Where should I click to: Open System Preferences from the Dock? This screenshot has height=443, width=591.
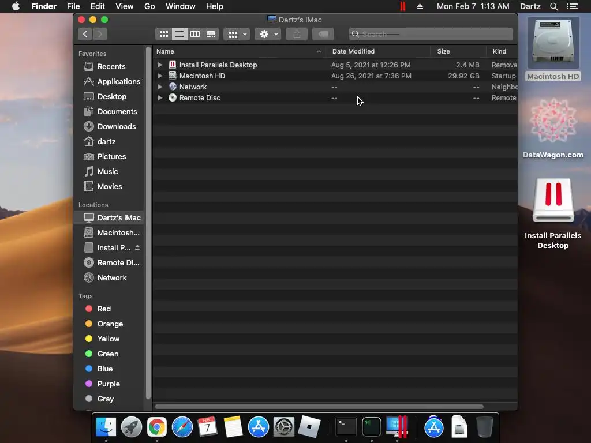(x=283, y=427)
